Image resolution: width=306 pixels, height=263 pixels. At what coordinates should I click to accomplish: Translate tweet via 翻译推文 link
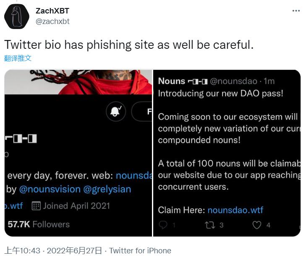(18, 58)
